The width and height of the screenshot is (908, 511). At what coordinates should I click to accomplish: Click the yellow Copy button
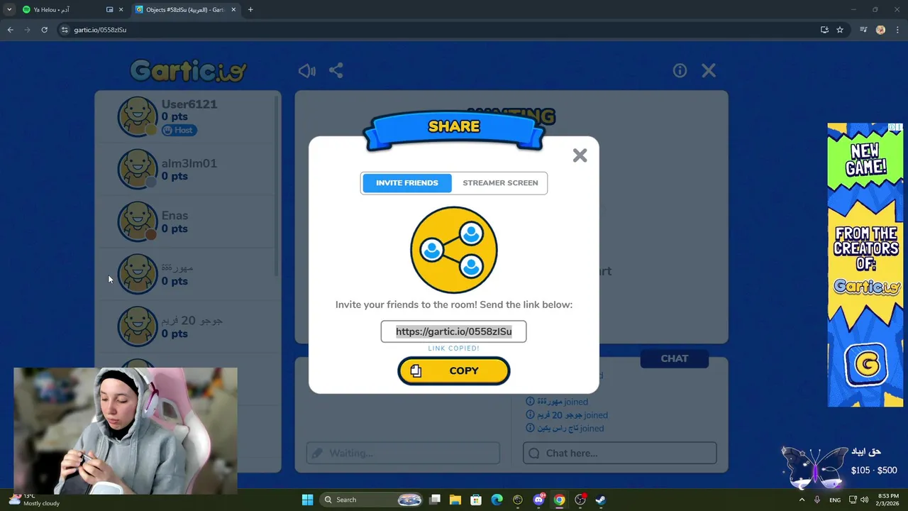(453, 370)
